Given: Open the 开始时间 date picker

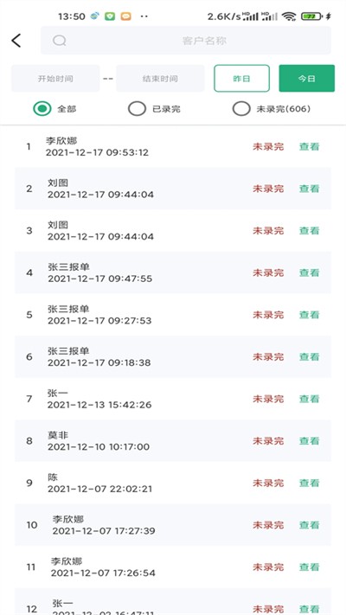Looking at the screenshot, I should [55, 79].
